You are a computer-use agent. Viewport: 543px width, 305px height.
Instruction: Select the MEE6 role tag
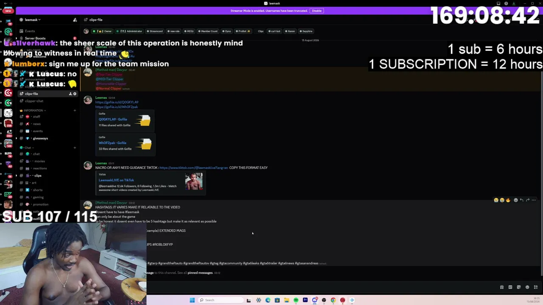[188, 31]
